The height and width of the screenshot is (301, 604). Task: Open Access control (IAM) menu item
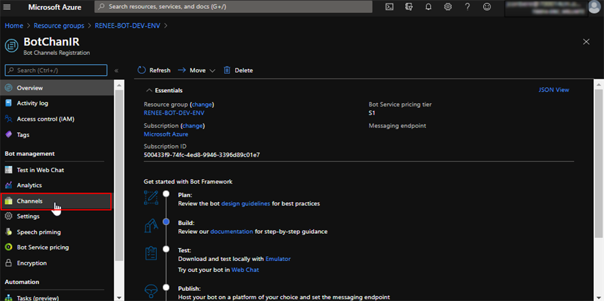(57, 119)
